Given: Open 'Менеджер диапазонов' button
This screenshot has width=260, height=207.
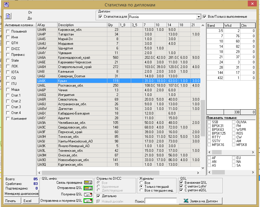Looking at the screenshot, I should (x=22, y=194).
